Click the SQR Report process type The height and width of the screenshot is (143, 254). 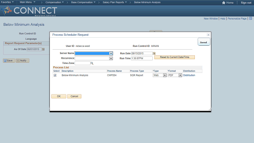coord(137,75)
